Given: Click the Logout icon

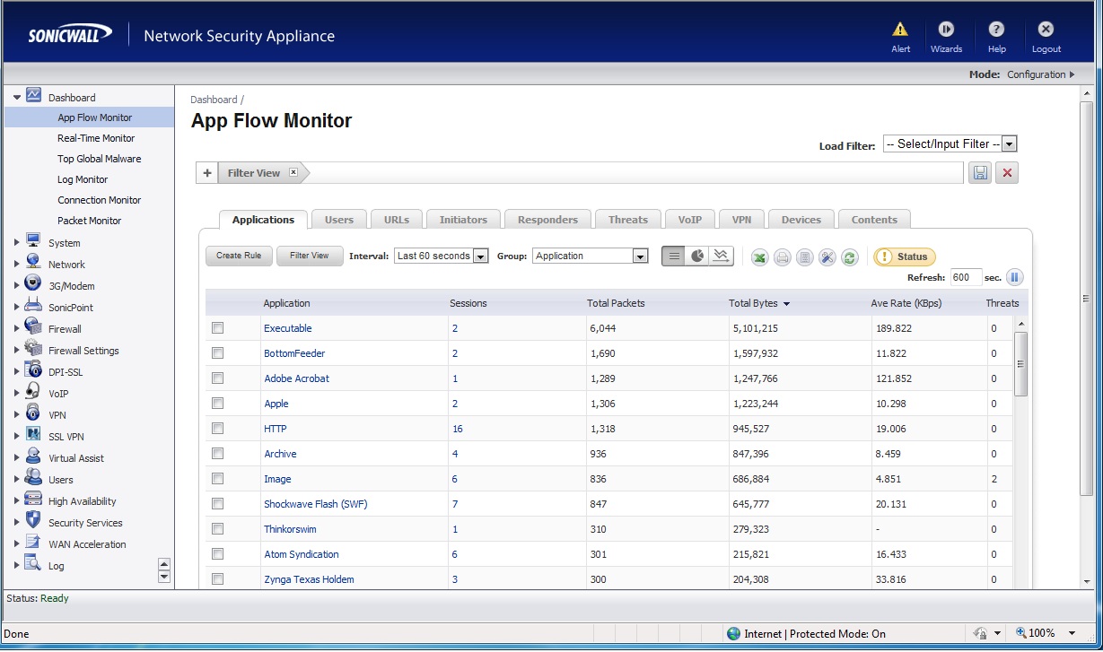Looking at the screenshot, I should tap(1046, 30).
